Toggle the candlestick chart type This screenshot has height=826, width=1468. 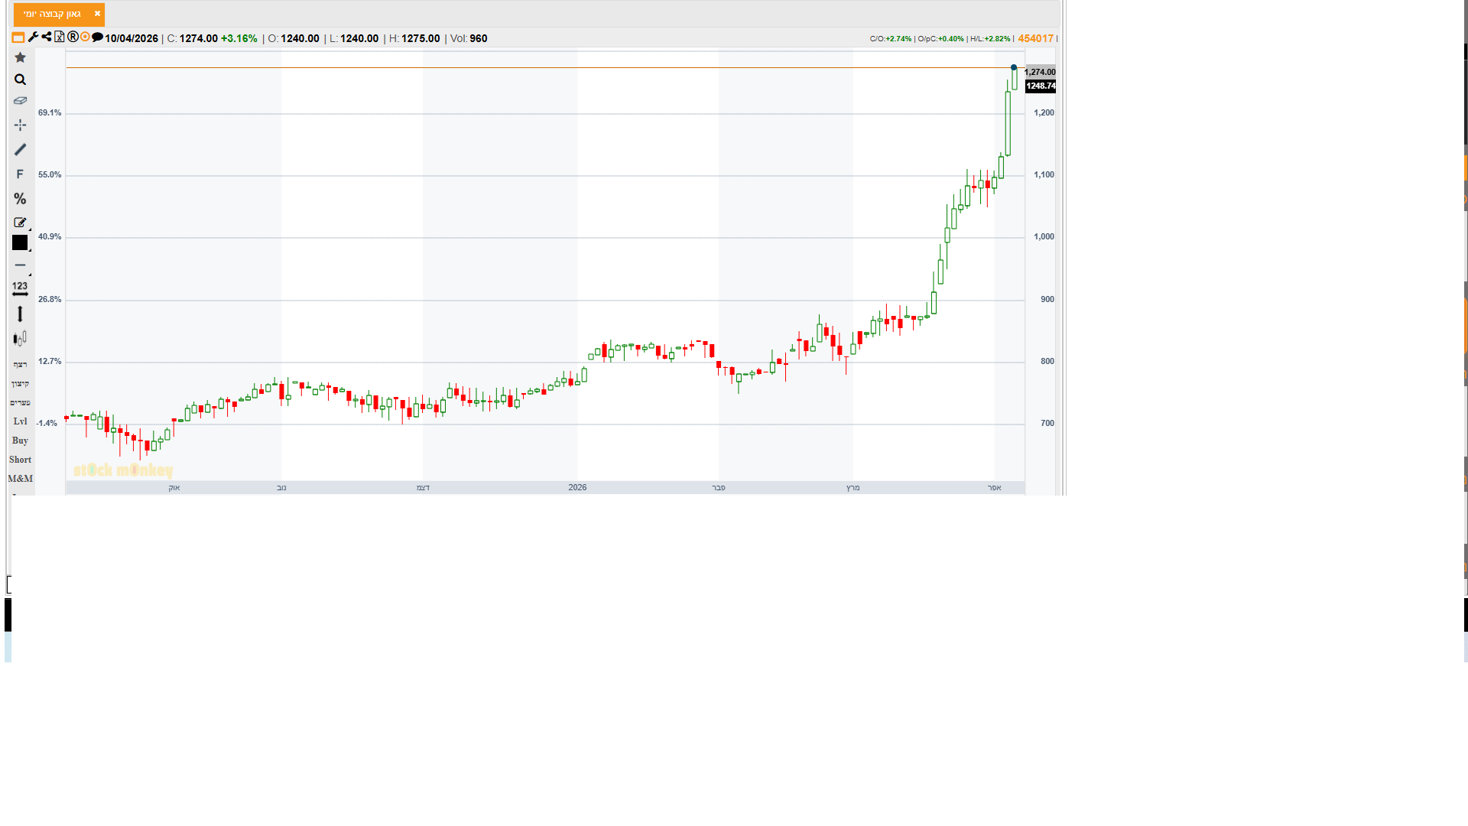click(x=20, y=339)
